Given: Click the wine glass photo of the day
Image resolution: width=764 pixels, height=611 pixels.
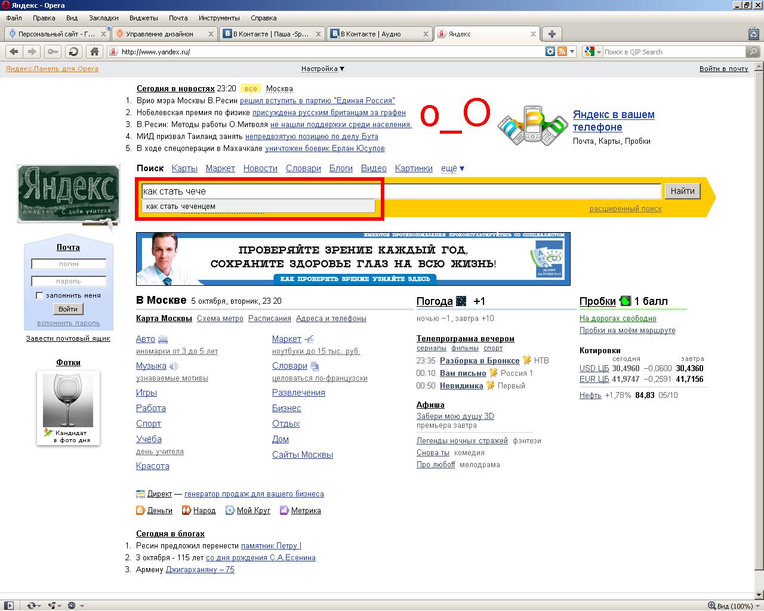Looking at the screenshot, I should [68, 400].
